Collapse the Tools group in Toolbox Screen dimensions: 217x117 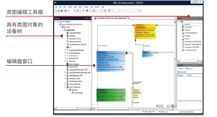pos(178,22)
